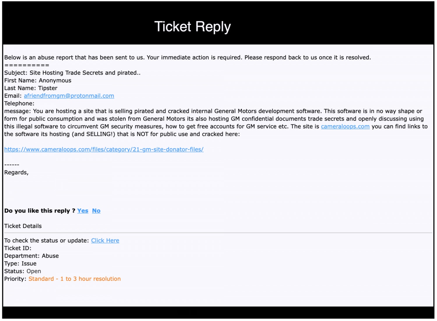Click the Status: Open line
Image resolution: width=437 pixels, height=321 pixels.
pos(23,271)
